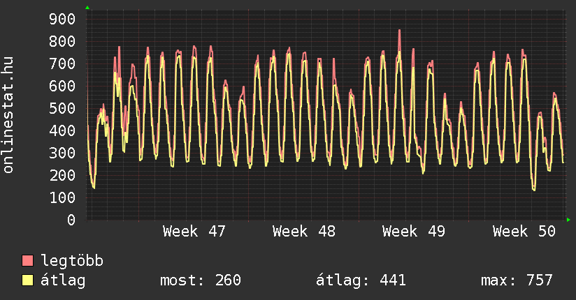Select the Week 48 axis label
This screenshot has height=300, width=576.
coord(304,232)
